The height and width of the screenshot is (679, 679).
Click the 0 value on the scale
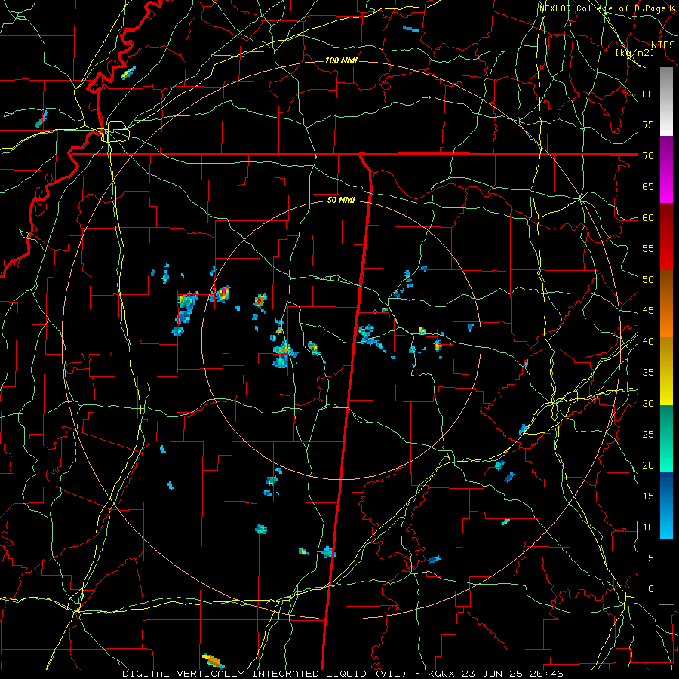click(x=651, y=589)
